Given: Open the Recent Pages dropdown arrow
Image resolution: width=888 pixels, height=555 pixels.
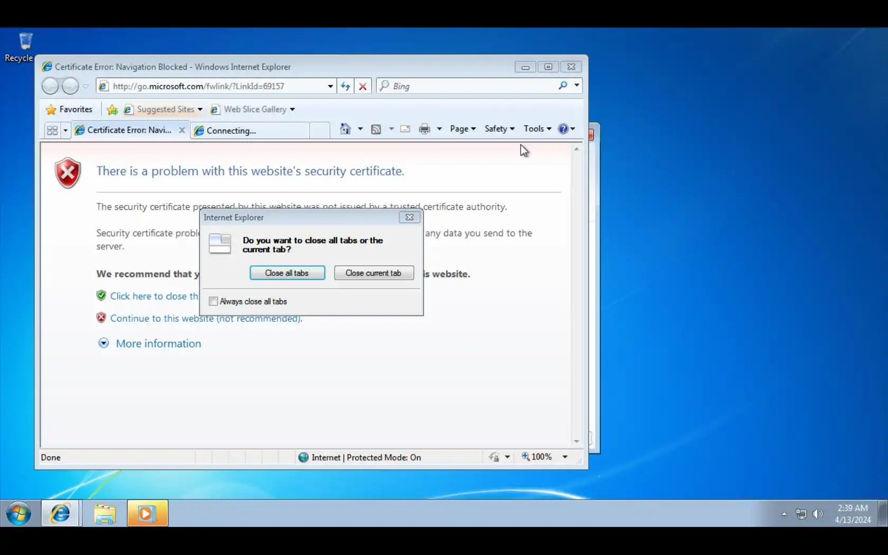Looking at the screenshot, I should (x=86, y=86).
